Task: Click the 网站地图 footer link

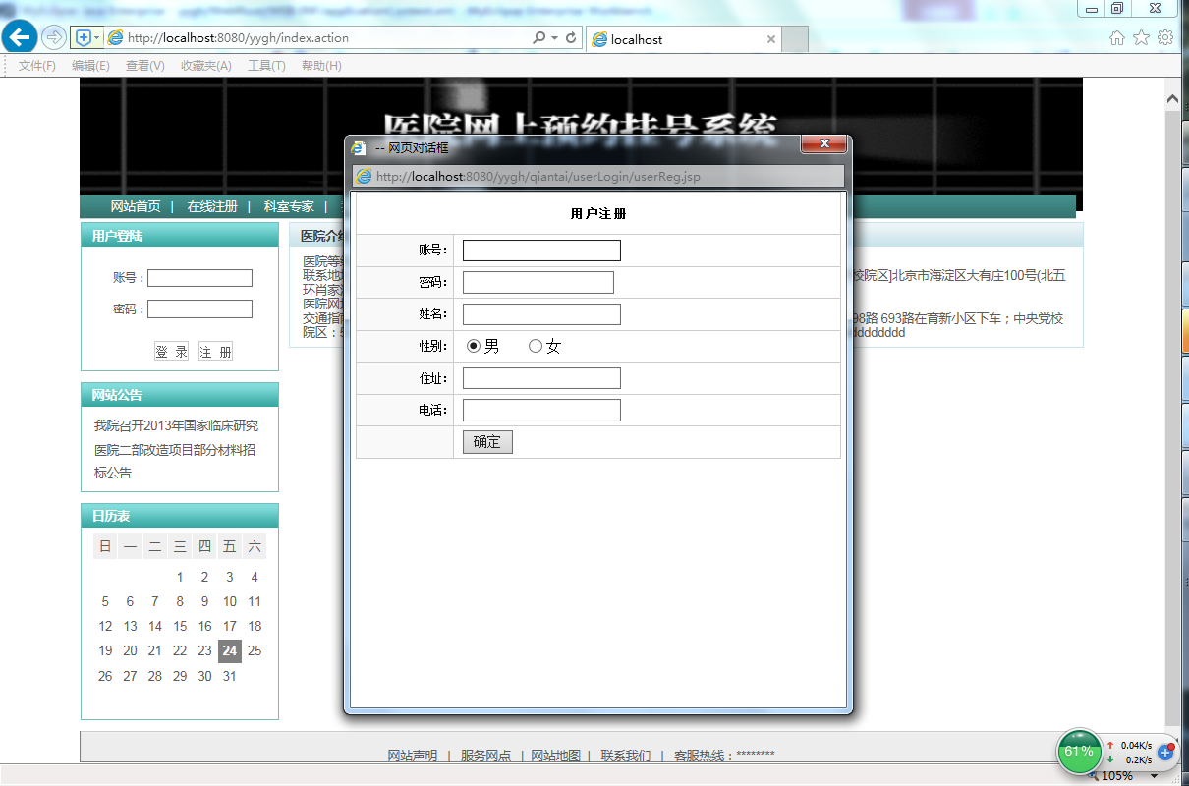Action: [556, 756]
